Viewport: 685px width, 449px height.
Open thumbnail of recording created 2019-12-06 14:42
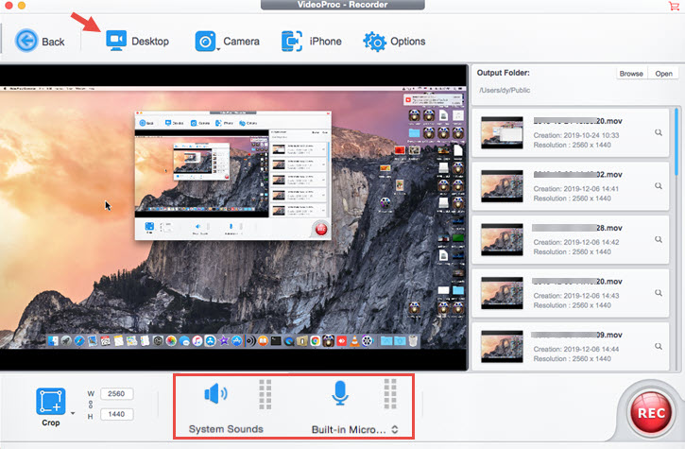[x=502, y=239]
